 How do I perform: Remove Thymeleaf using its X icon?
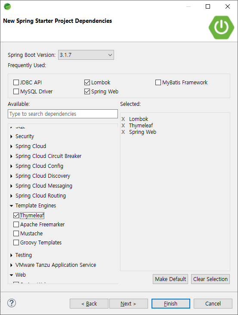tap(123, 126)
